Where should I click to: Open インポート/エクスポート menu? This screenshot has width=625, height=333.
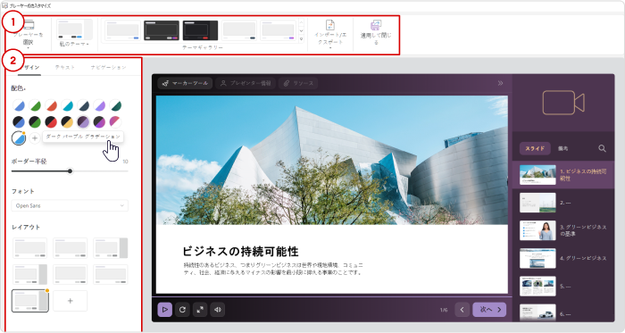330,34
